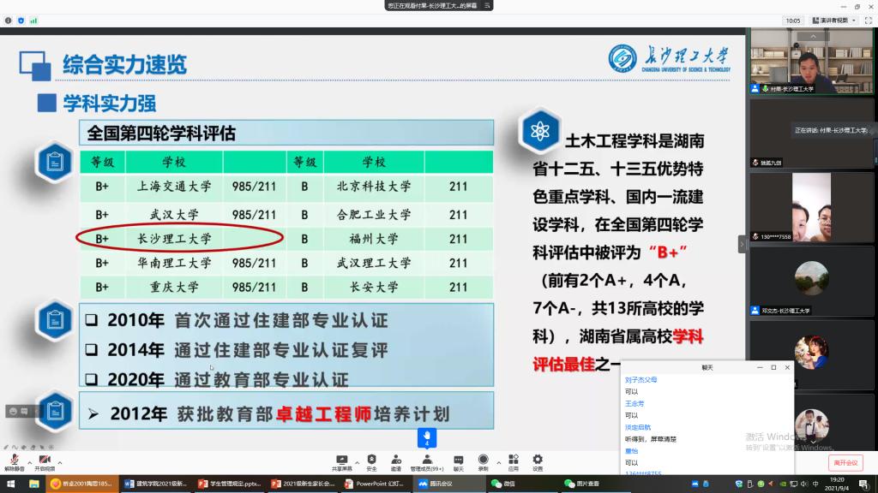Image resolution: width=878 pixels, height=493 pixels.
Task: Open the 设置 gear settings
Action: [538, 460]
